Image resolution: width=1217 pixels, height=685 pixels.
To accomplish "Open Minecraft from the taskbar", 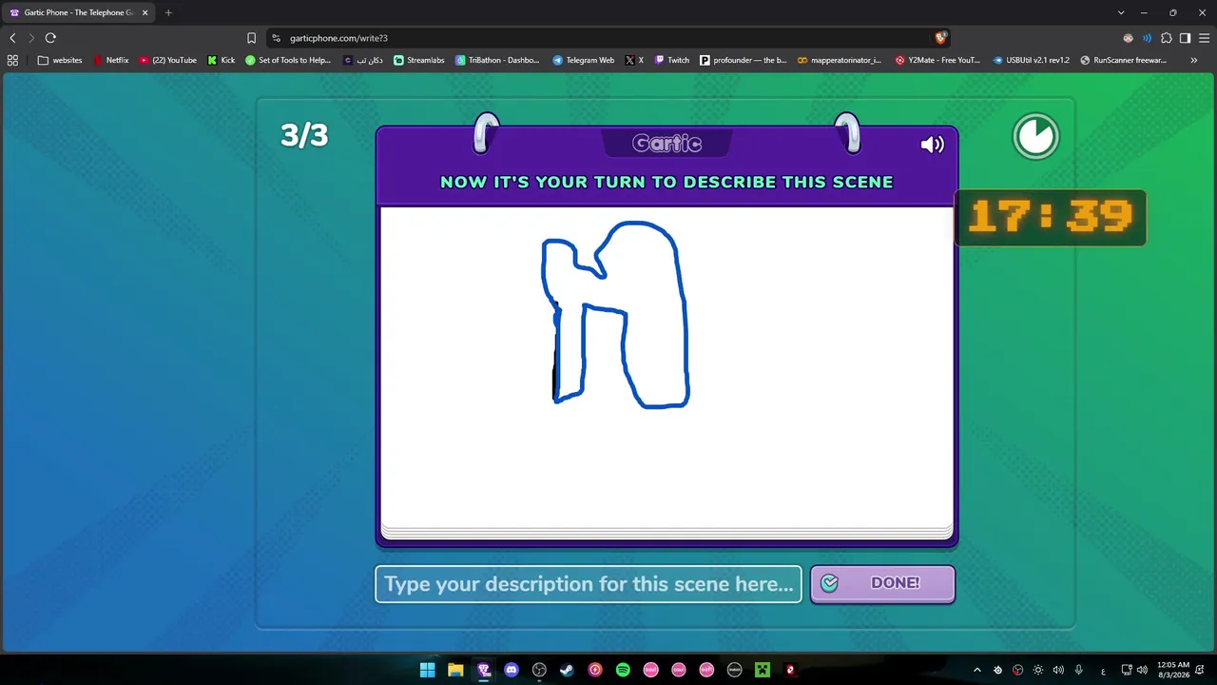I will pos(762,670).
